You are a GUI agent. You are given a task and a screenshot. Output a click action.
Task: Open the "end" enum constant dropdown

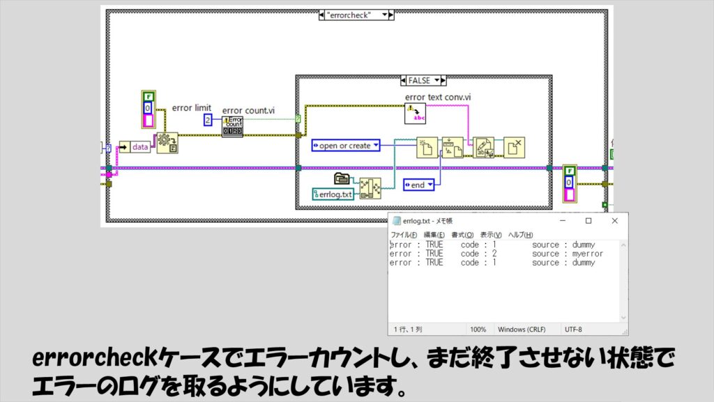pyautogui.click(x=430, y=185)
